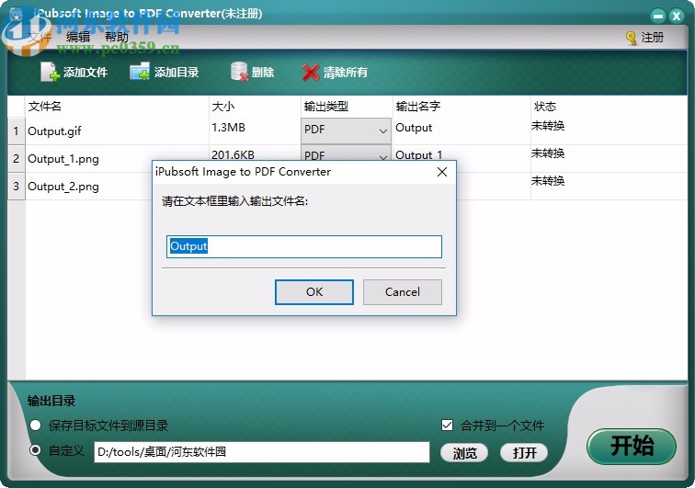Click the 清除所有 toolbar label

click(346, 73)
